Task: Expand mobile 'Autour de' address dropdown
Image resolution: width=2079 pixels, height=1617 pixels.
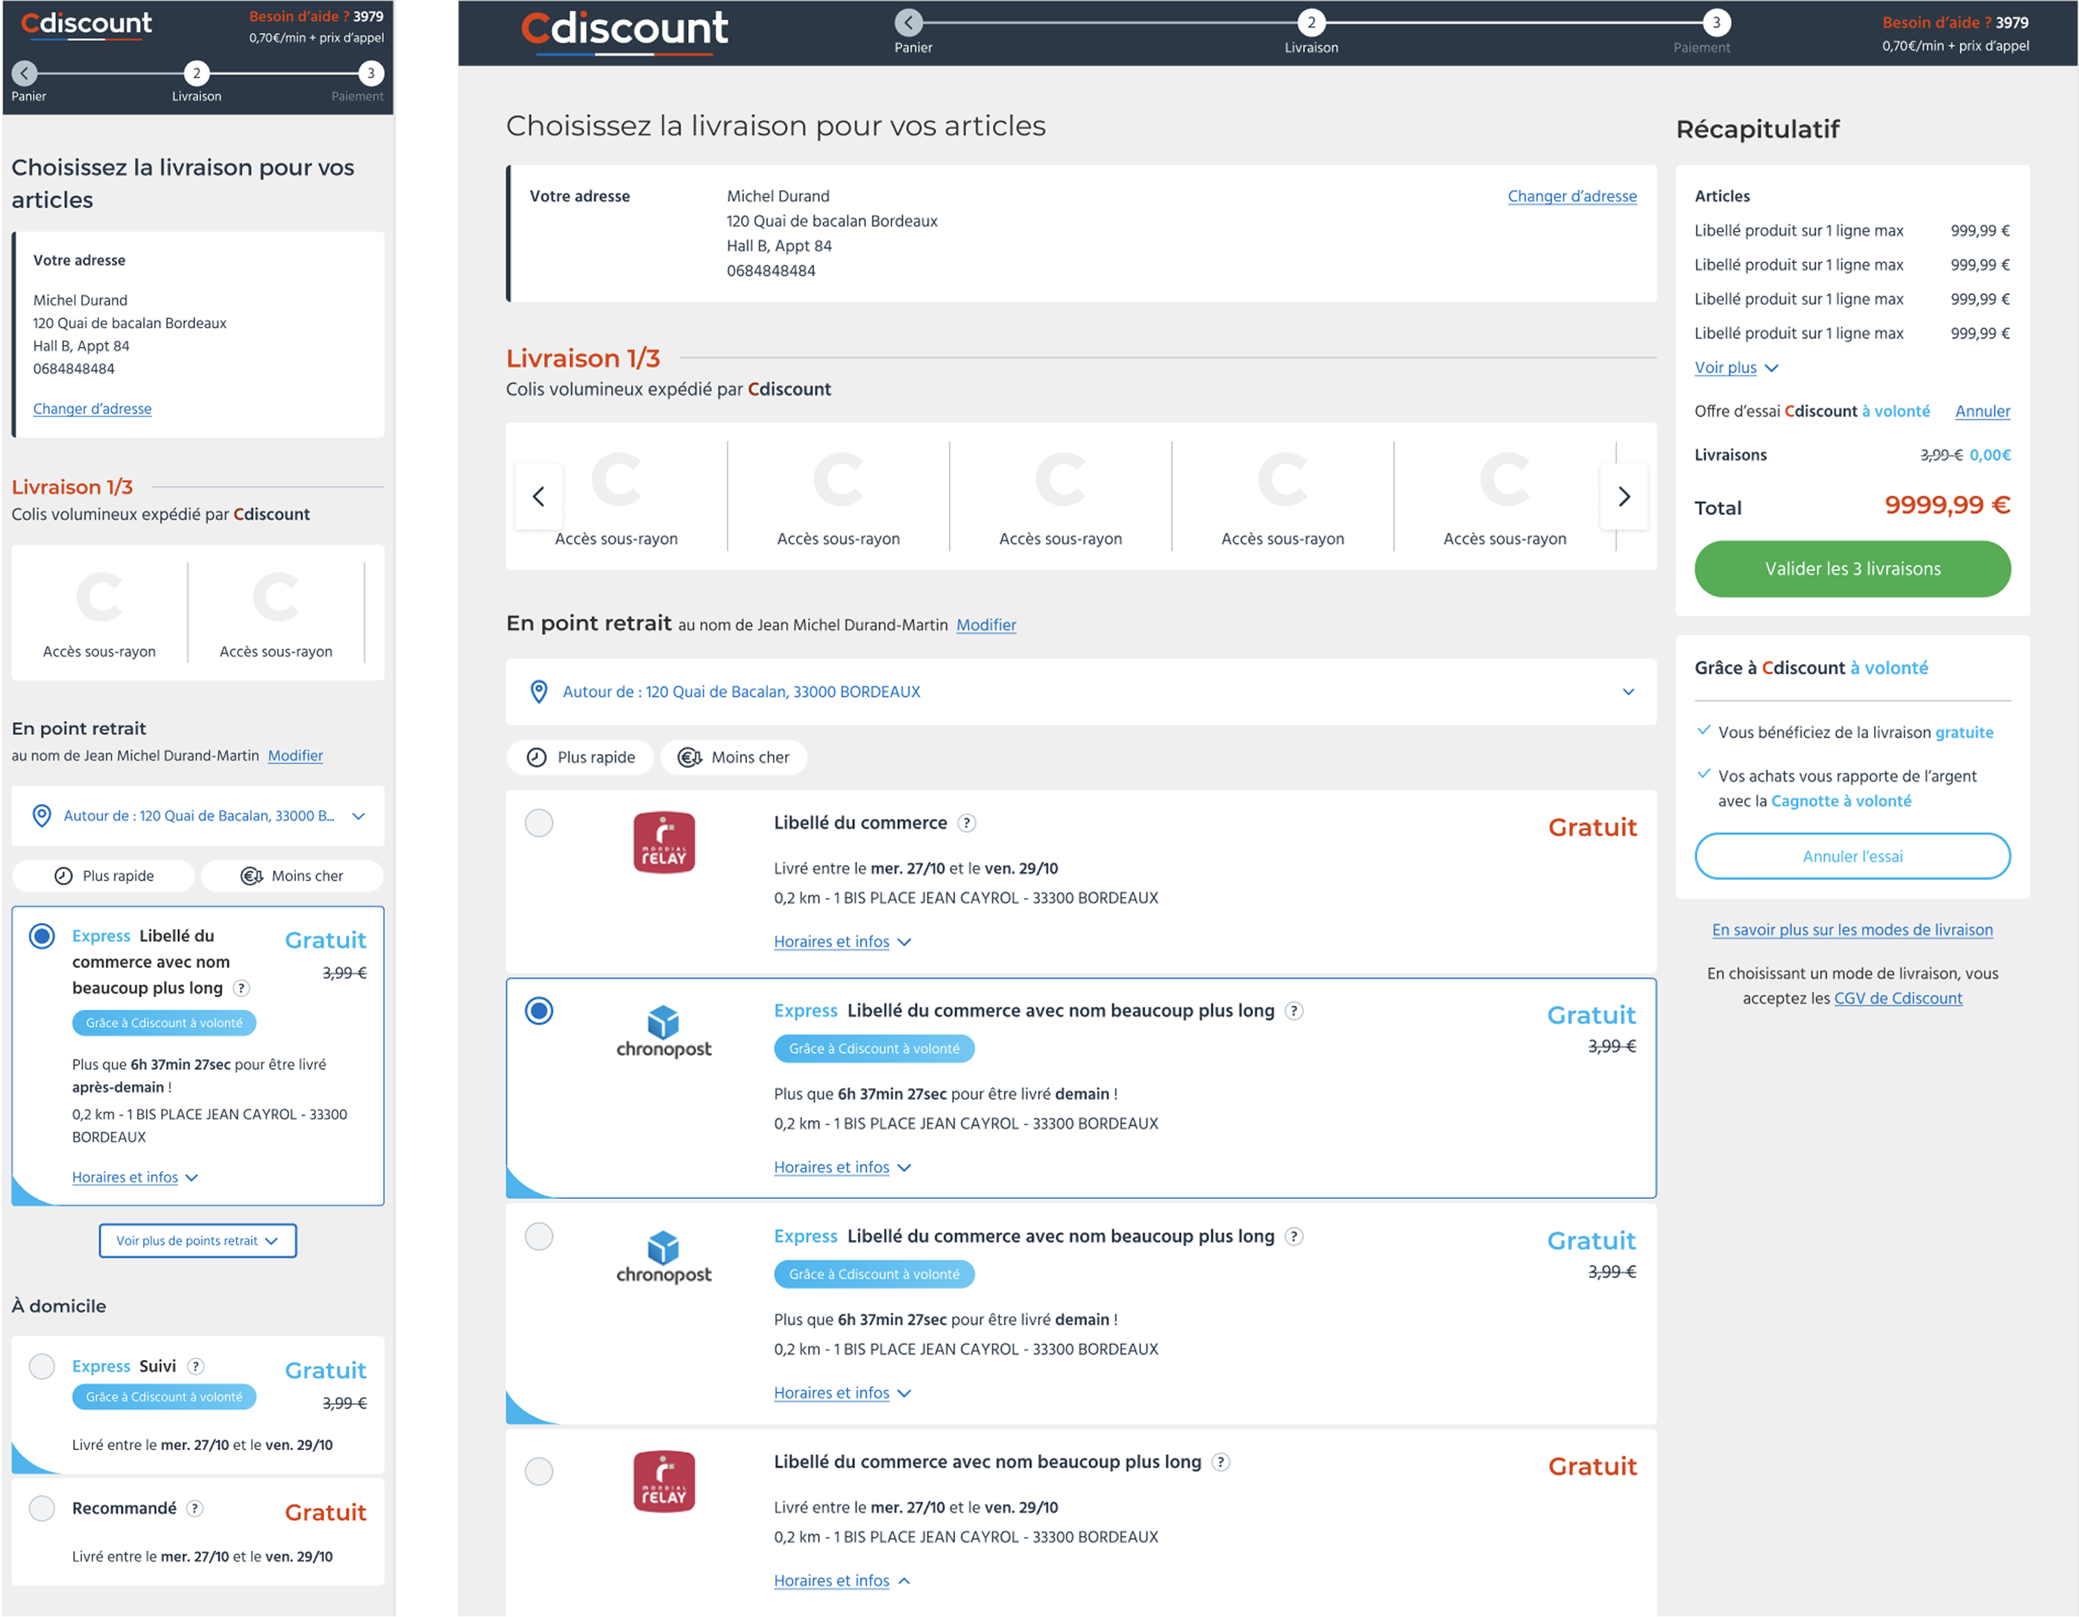Action: 198,817
